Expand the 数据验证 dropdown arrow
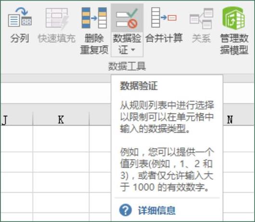Viewport: 255px width, 222px height. 133,49
